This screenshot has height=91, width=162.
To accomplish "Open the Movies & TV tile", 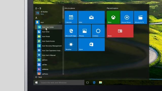I will coord(140,17).
